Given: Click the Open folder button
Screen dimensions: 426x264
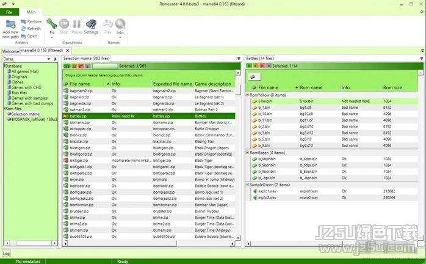Looking at the screenshot, I should click(31, 36).
